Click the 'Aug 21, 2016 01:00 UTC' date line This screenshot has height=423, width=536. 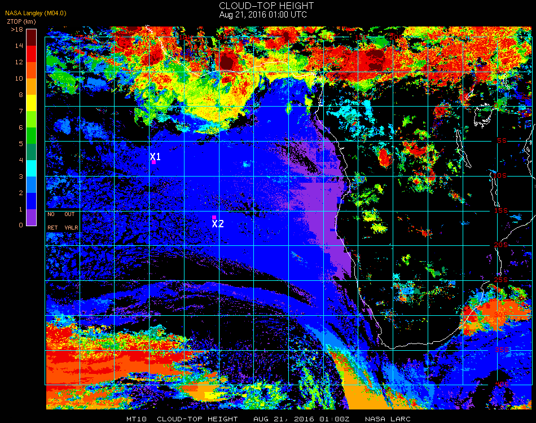[263, 15]
